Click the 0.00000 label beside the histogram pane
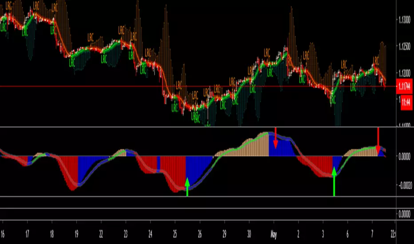 pyautogui.click(x=404, y=157)
